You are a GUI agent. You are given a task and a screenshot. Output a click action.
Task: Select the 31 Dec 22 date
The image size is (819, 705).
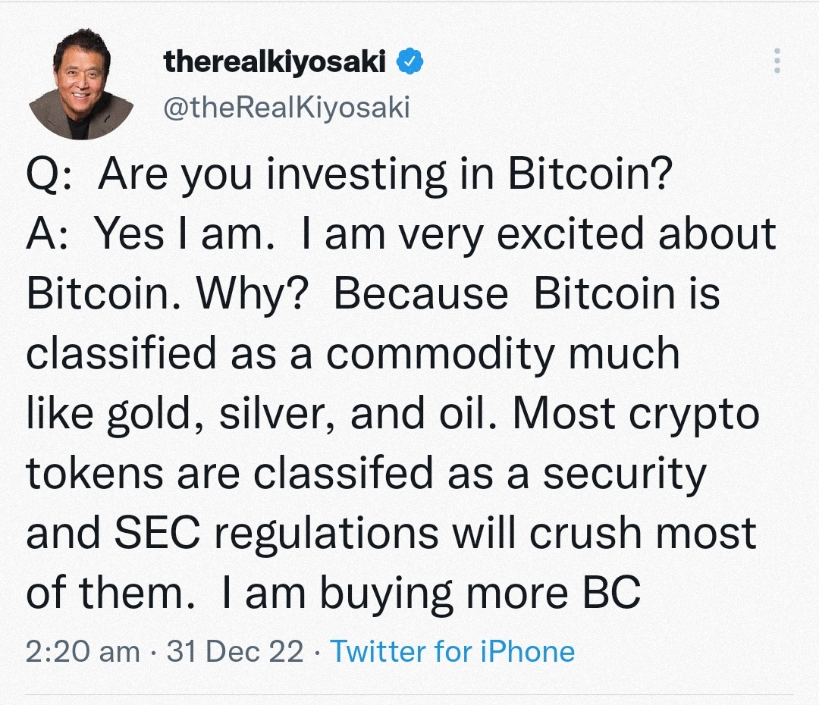235,651
